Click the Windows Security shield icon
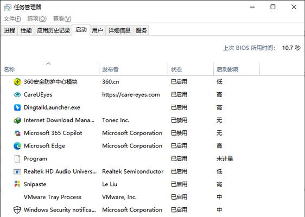 17,210
